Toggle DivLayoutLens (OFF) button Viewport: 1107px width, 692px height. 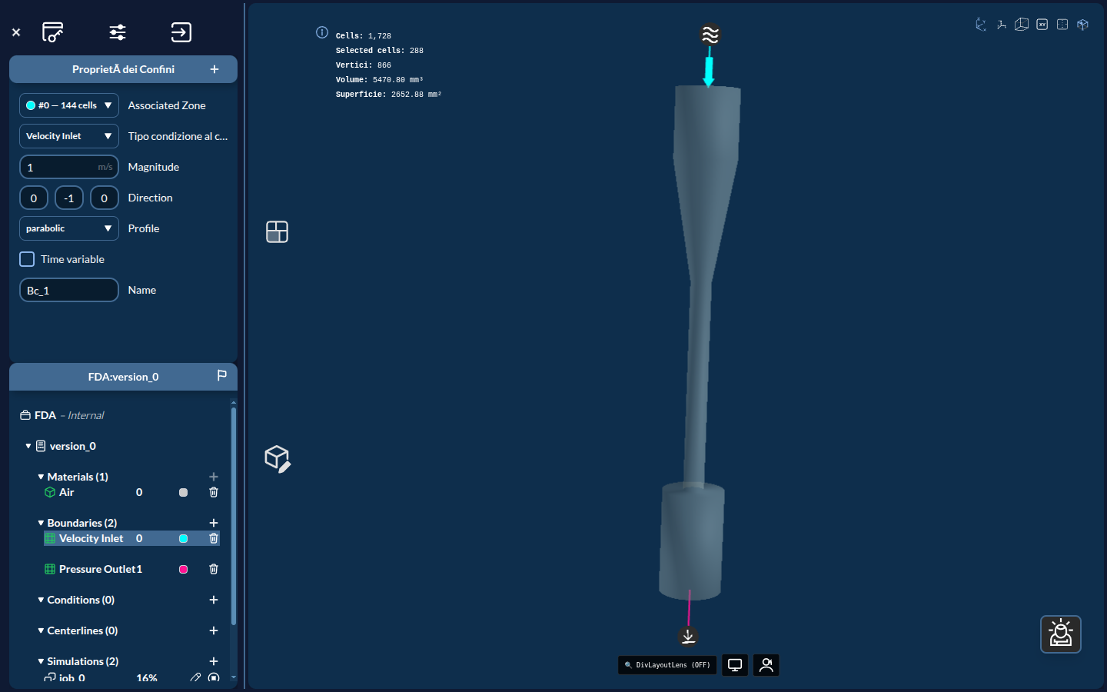[x=667, y=665]
